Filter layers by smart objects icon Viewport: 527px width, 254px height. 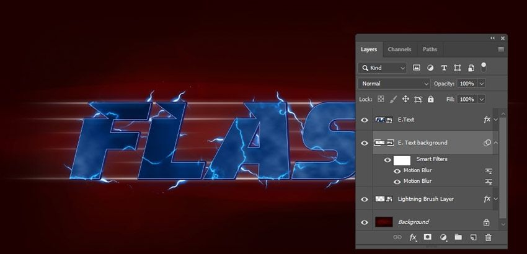pos(471,68)
